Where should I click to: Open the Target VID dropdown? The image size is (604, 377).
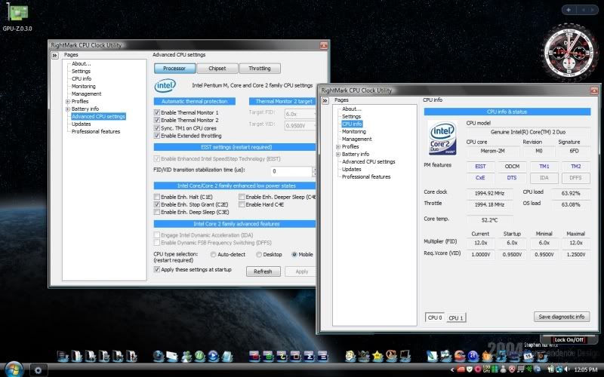[x=300, y=126]
